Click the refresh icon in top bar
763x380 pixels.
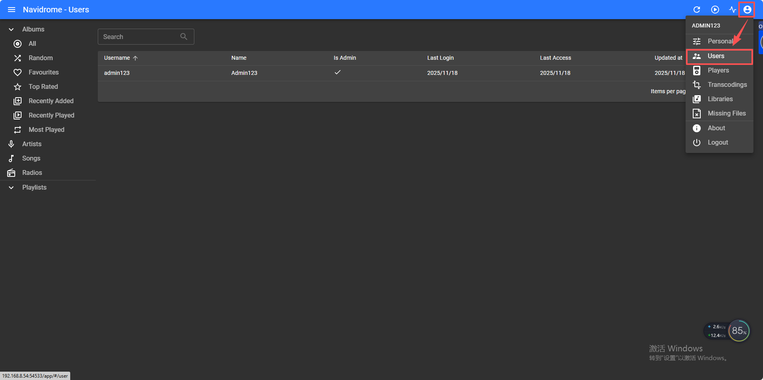(697, 10)
